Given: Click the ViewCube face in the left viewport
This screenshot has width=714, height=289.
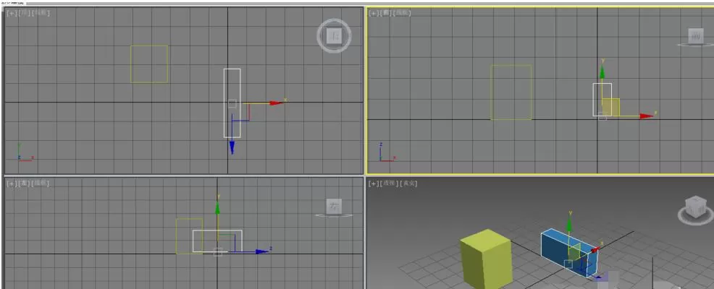Looking at the screenshot, I should pyautogui.click(x=335, y=207).
